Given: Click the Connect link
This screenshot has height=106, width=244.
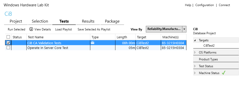Looking at the screenshot, I should (224, 5).
